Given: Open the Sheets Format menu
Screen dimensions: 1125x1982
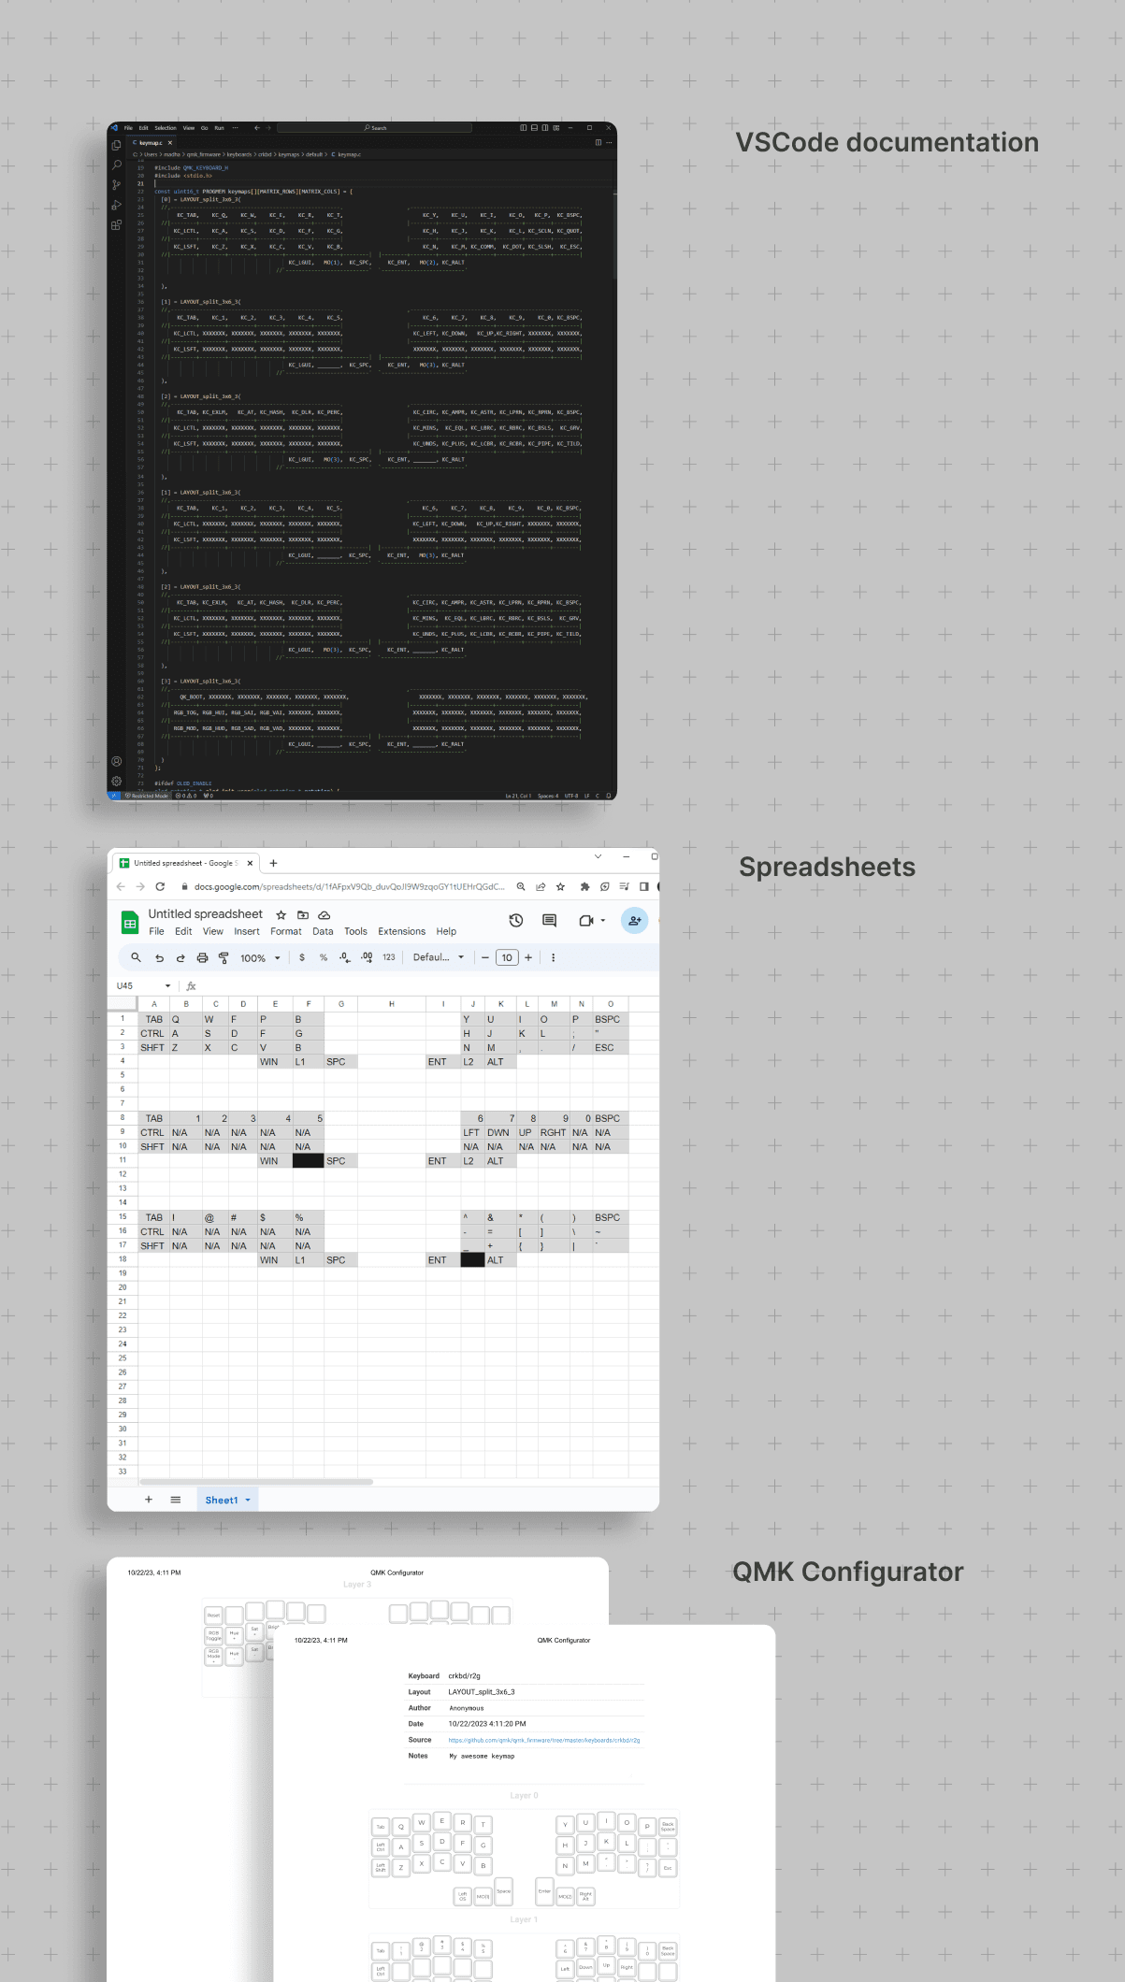Looking at the screenshot, I should pyautogui.click(x=286, y=931).
